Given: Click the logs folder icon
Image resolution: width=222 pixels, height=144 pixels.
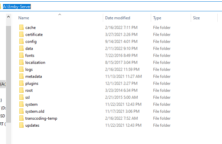Looking at the screenshot, I should (x=21, y=69).
